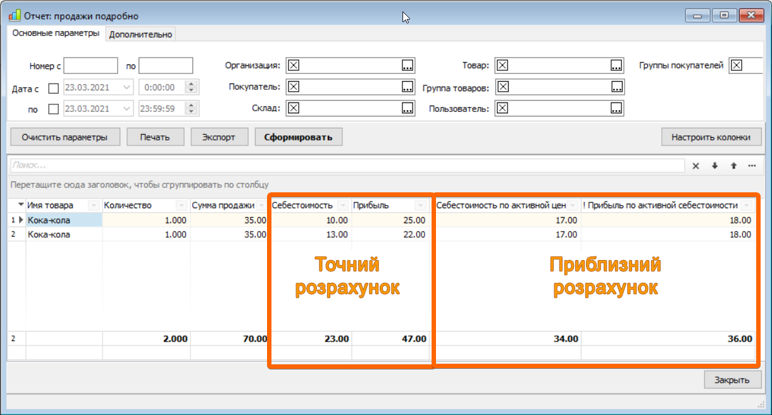772x415 pixels.
Task: Clear the Пользователь field with its X icon
Action: pos(502,108)
